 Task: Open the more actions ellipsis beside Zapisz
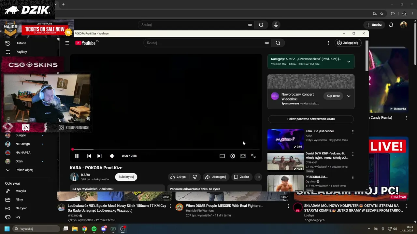click(258, 177)
